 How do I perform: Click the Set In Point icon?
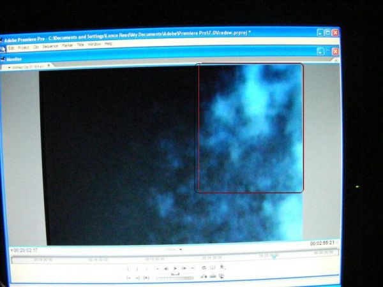coord(128,269)
